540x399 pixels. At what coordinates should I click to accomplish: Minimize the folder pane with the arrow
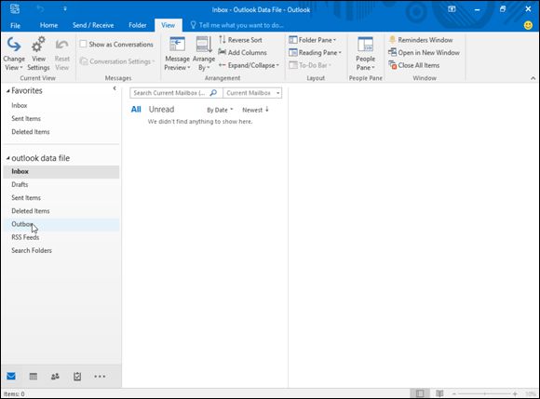(x=115, y=88)
